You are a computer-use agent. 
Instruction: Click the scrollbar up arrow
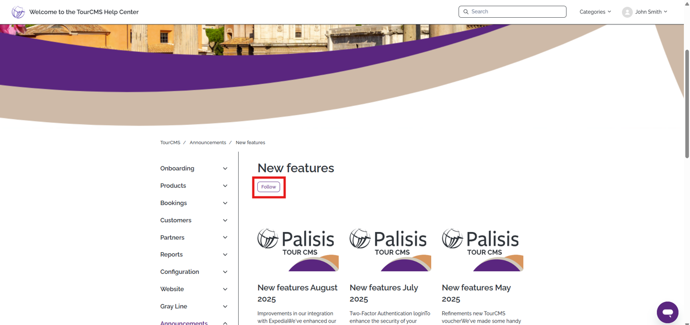tap(687, 4)
